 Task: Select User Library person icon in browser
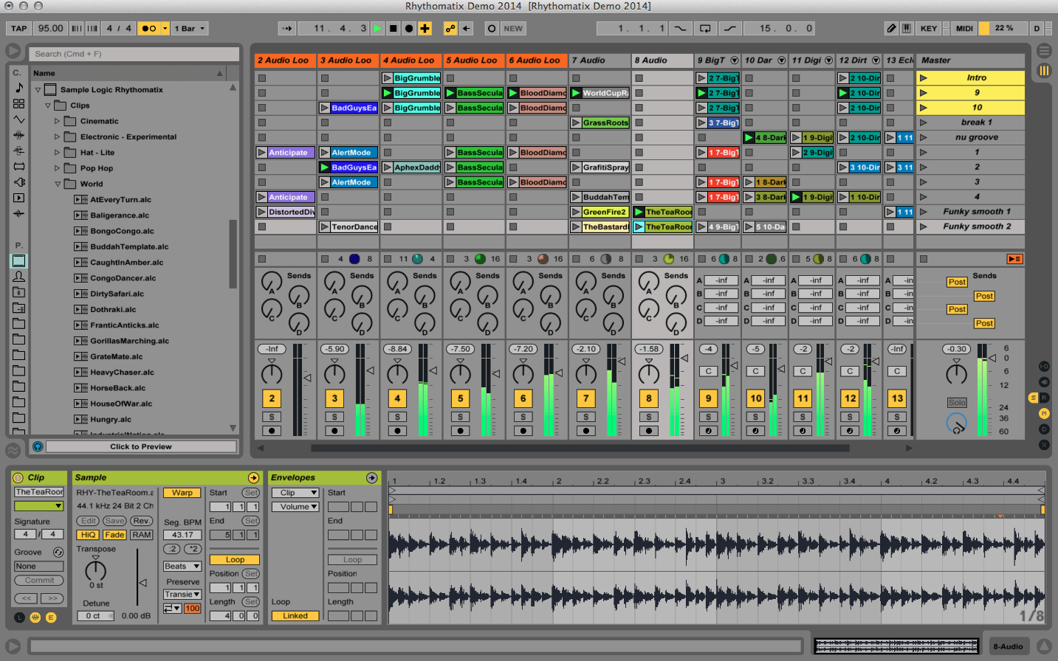pyautogui.click(x=19, y=277)
